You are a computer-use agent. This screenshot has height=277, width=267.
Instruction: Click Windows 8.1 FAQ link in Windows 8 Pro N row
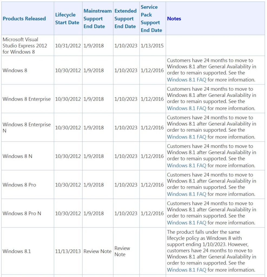point(186,223)
